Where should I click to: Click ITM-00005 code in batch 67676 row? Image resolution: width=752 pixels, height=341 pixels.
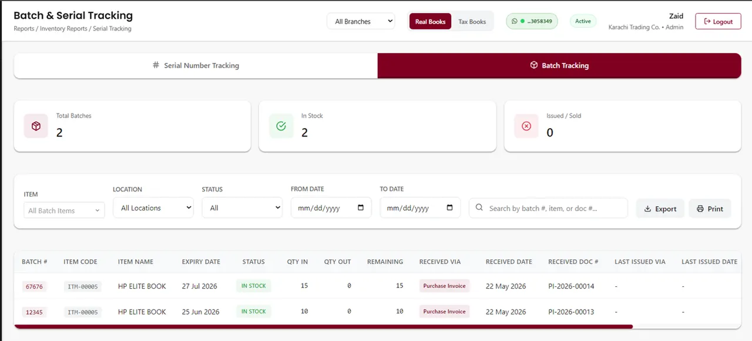(83, 286)
